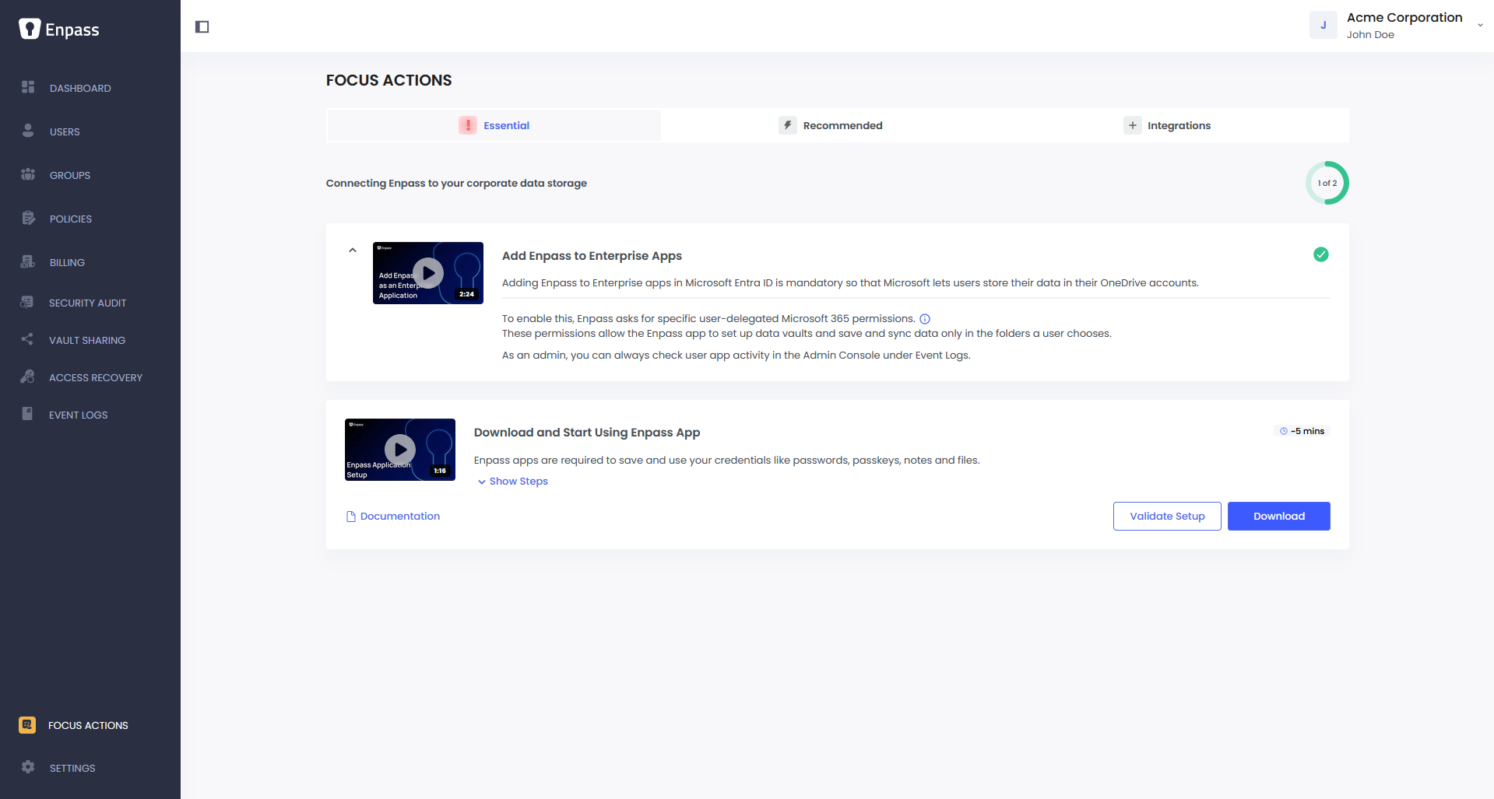The height and width of the screenshot is (799, 1494).
Task: Click the Validate Setup button
Action: (x=1167, y=516)
